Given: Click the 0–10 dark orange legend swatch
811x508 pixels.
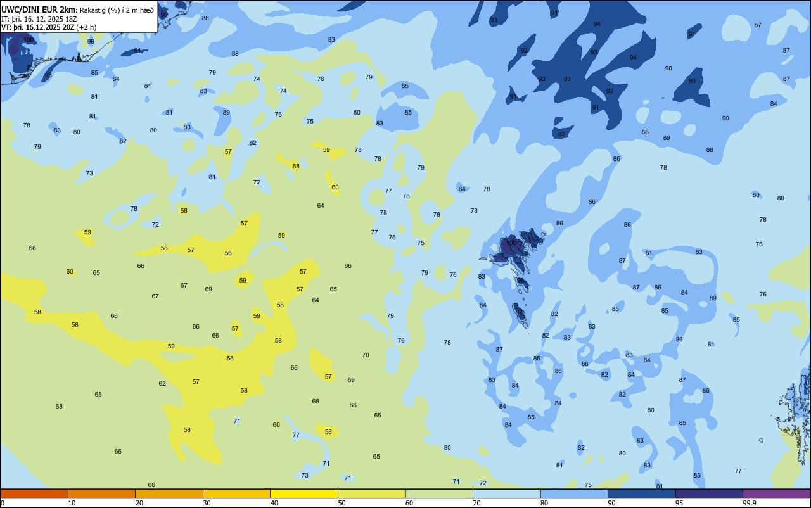Looking at the screenshot, I should (x=34, y=493).
